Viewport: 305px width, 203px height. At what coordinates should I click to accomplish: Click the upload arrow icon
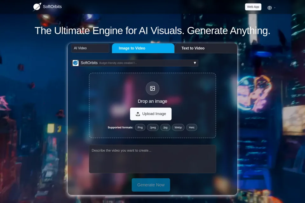point(138,114)
